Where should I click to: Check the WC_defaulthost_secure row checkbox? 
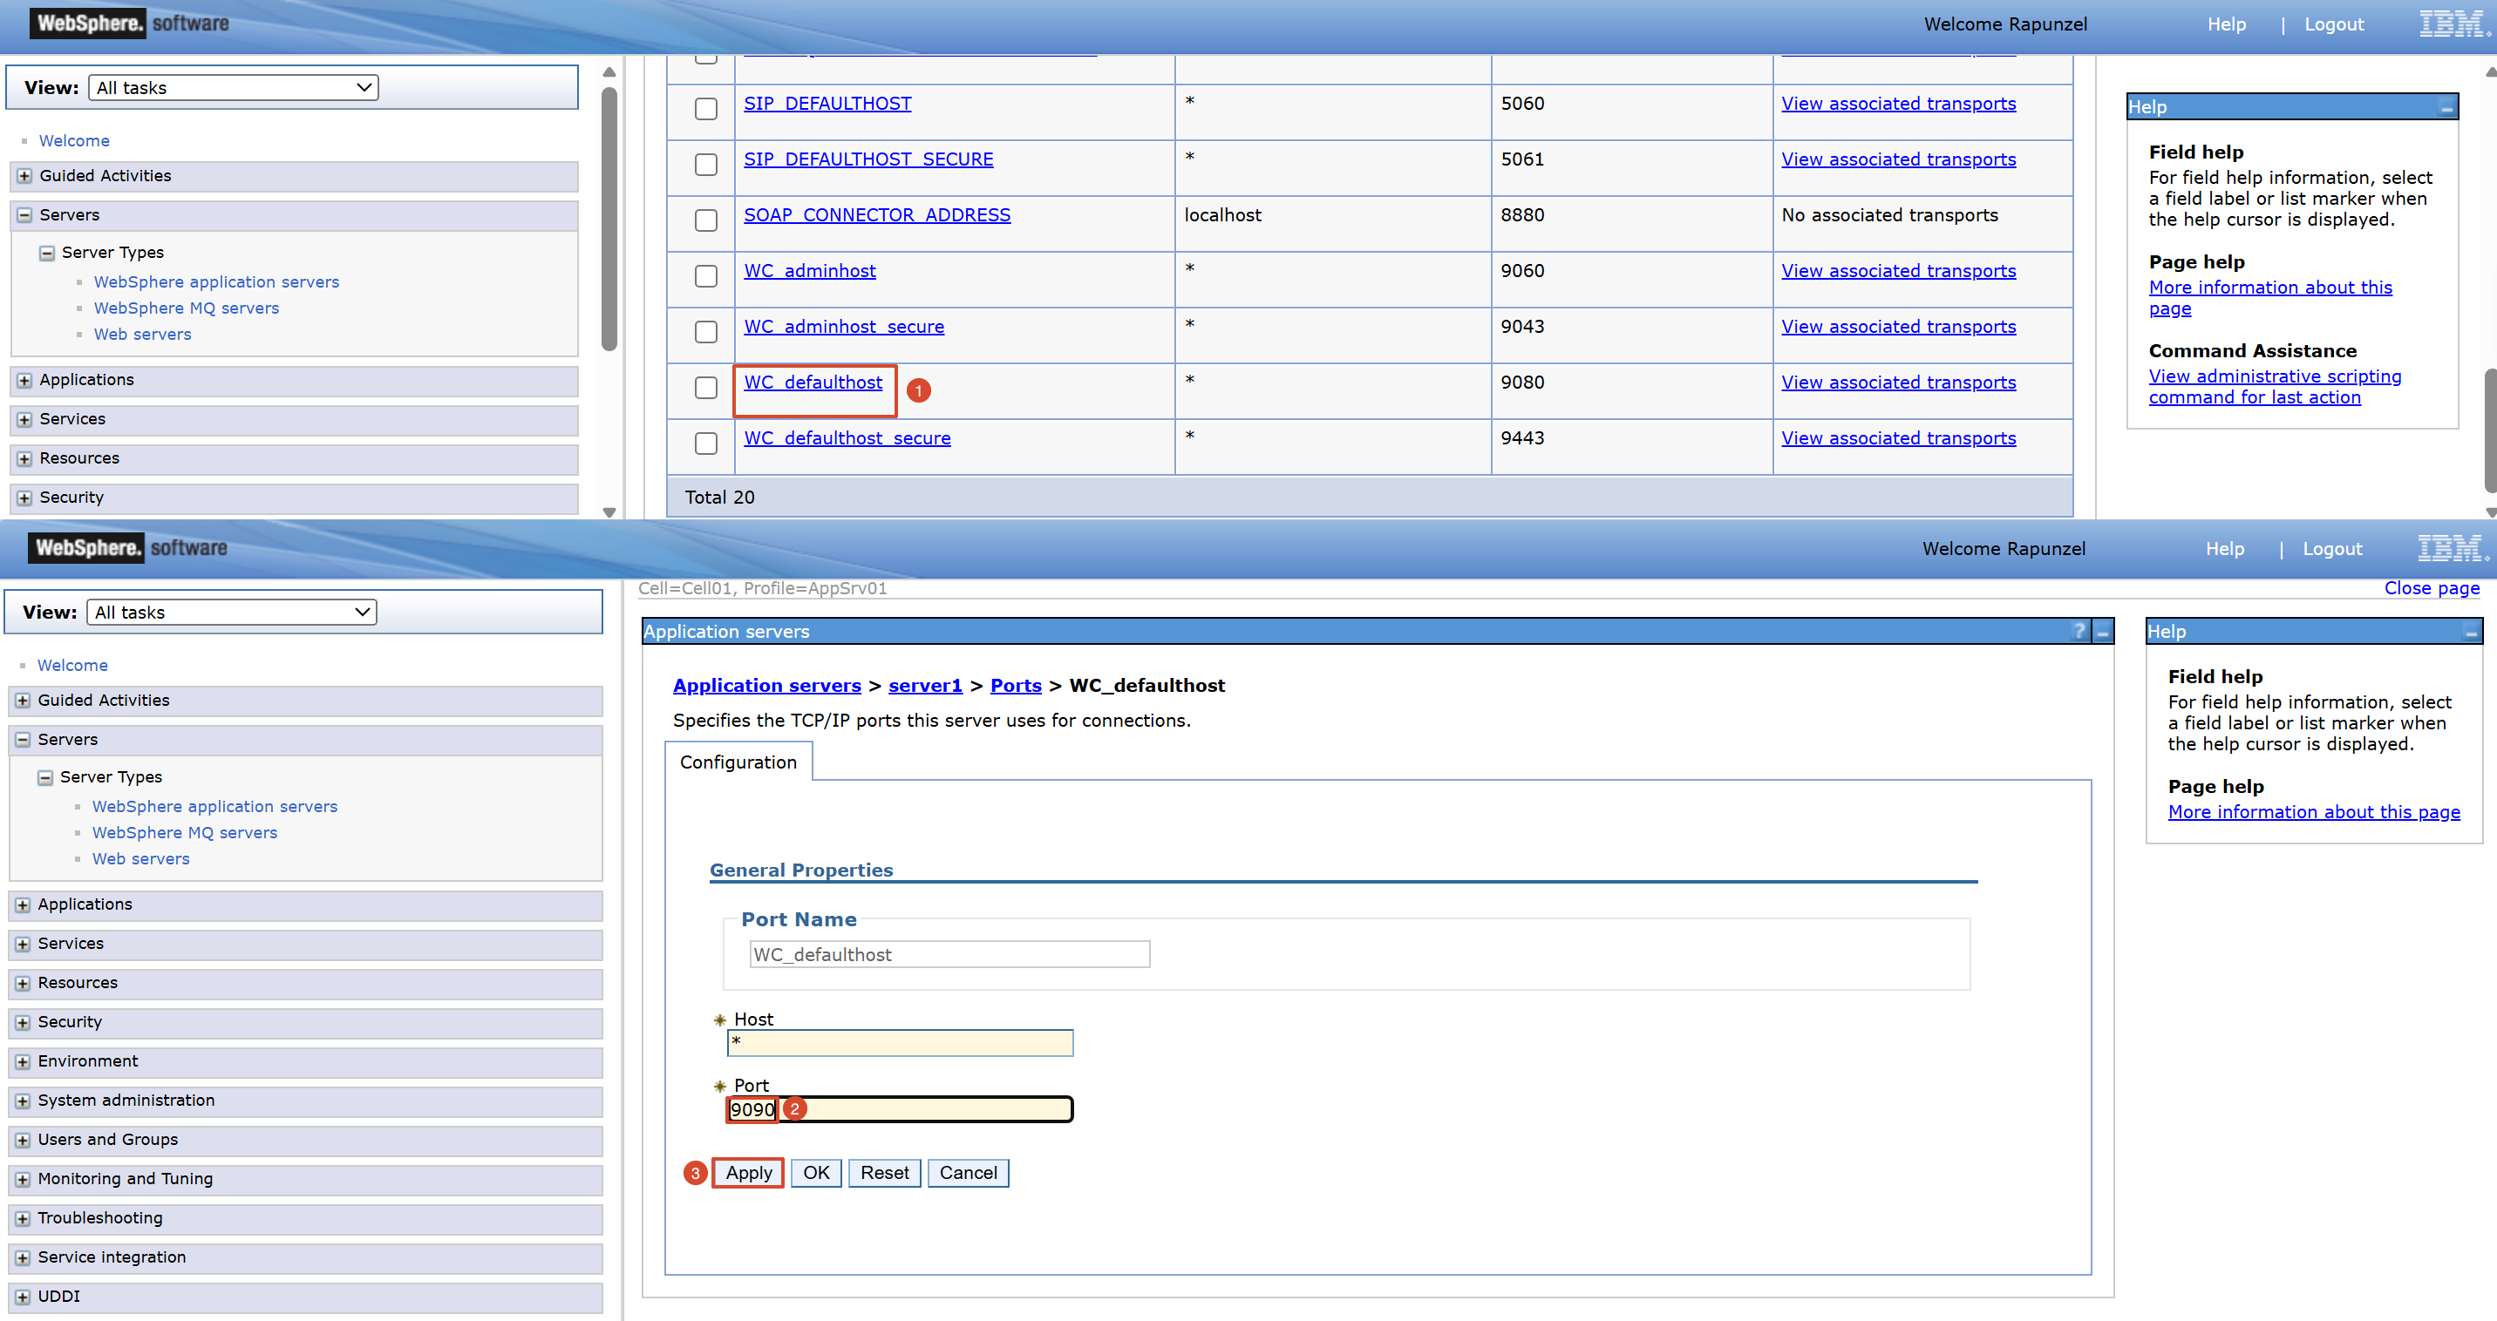coord(705,444)
